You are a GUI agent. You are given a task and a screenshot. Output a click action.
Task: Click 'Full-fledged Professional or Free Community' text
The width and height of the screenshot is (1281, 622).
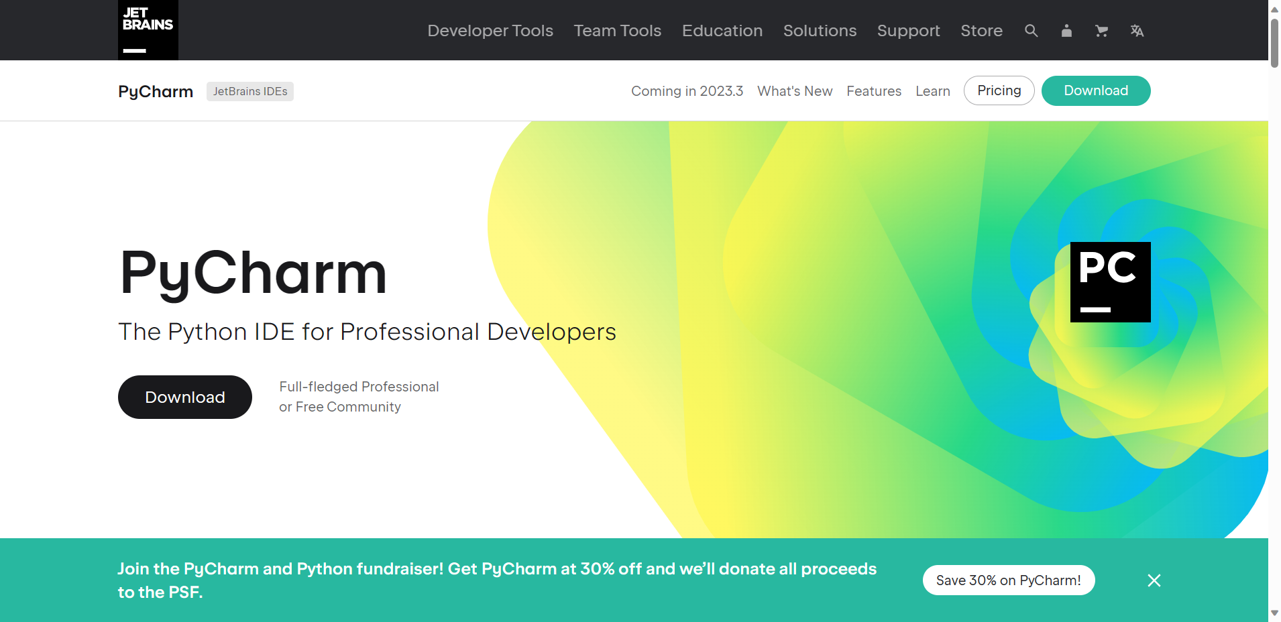point(359,397)
